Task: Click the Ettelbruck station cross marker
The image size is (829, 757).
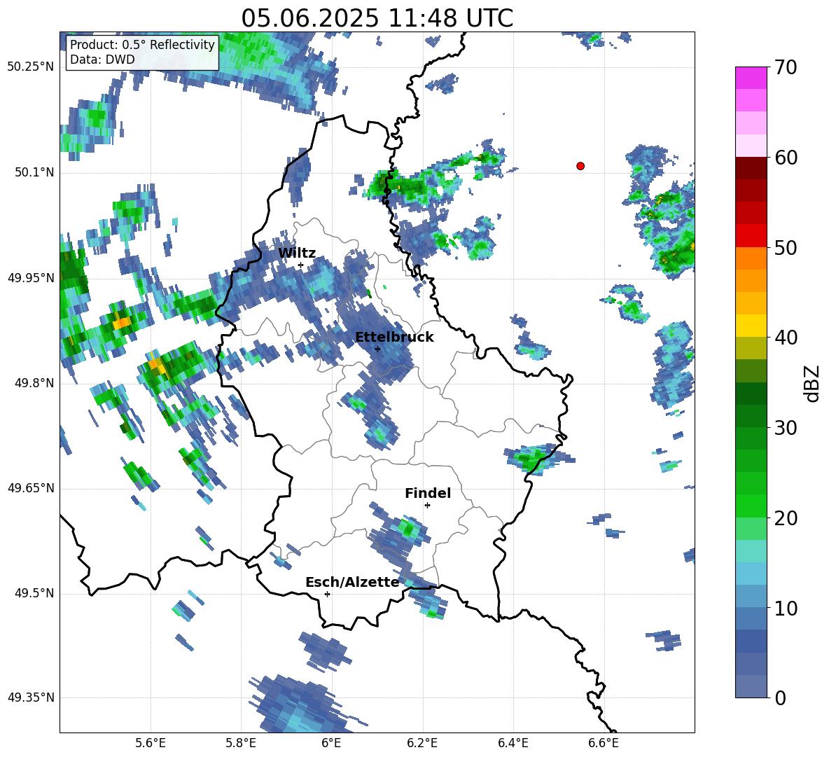Action: tap(377, 349)
